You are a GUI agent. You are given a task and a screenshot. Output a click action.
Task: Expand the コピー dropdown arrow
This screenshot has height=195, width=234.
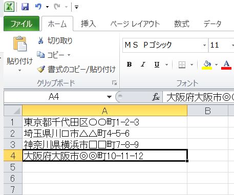click(x=69, y=55)
